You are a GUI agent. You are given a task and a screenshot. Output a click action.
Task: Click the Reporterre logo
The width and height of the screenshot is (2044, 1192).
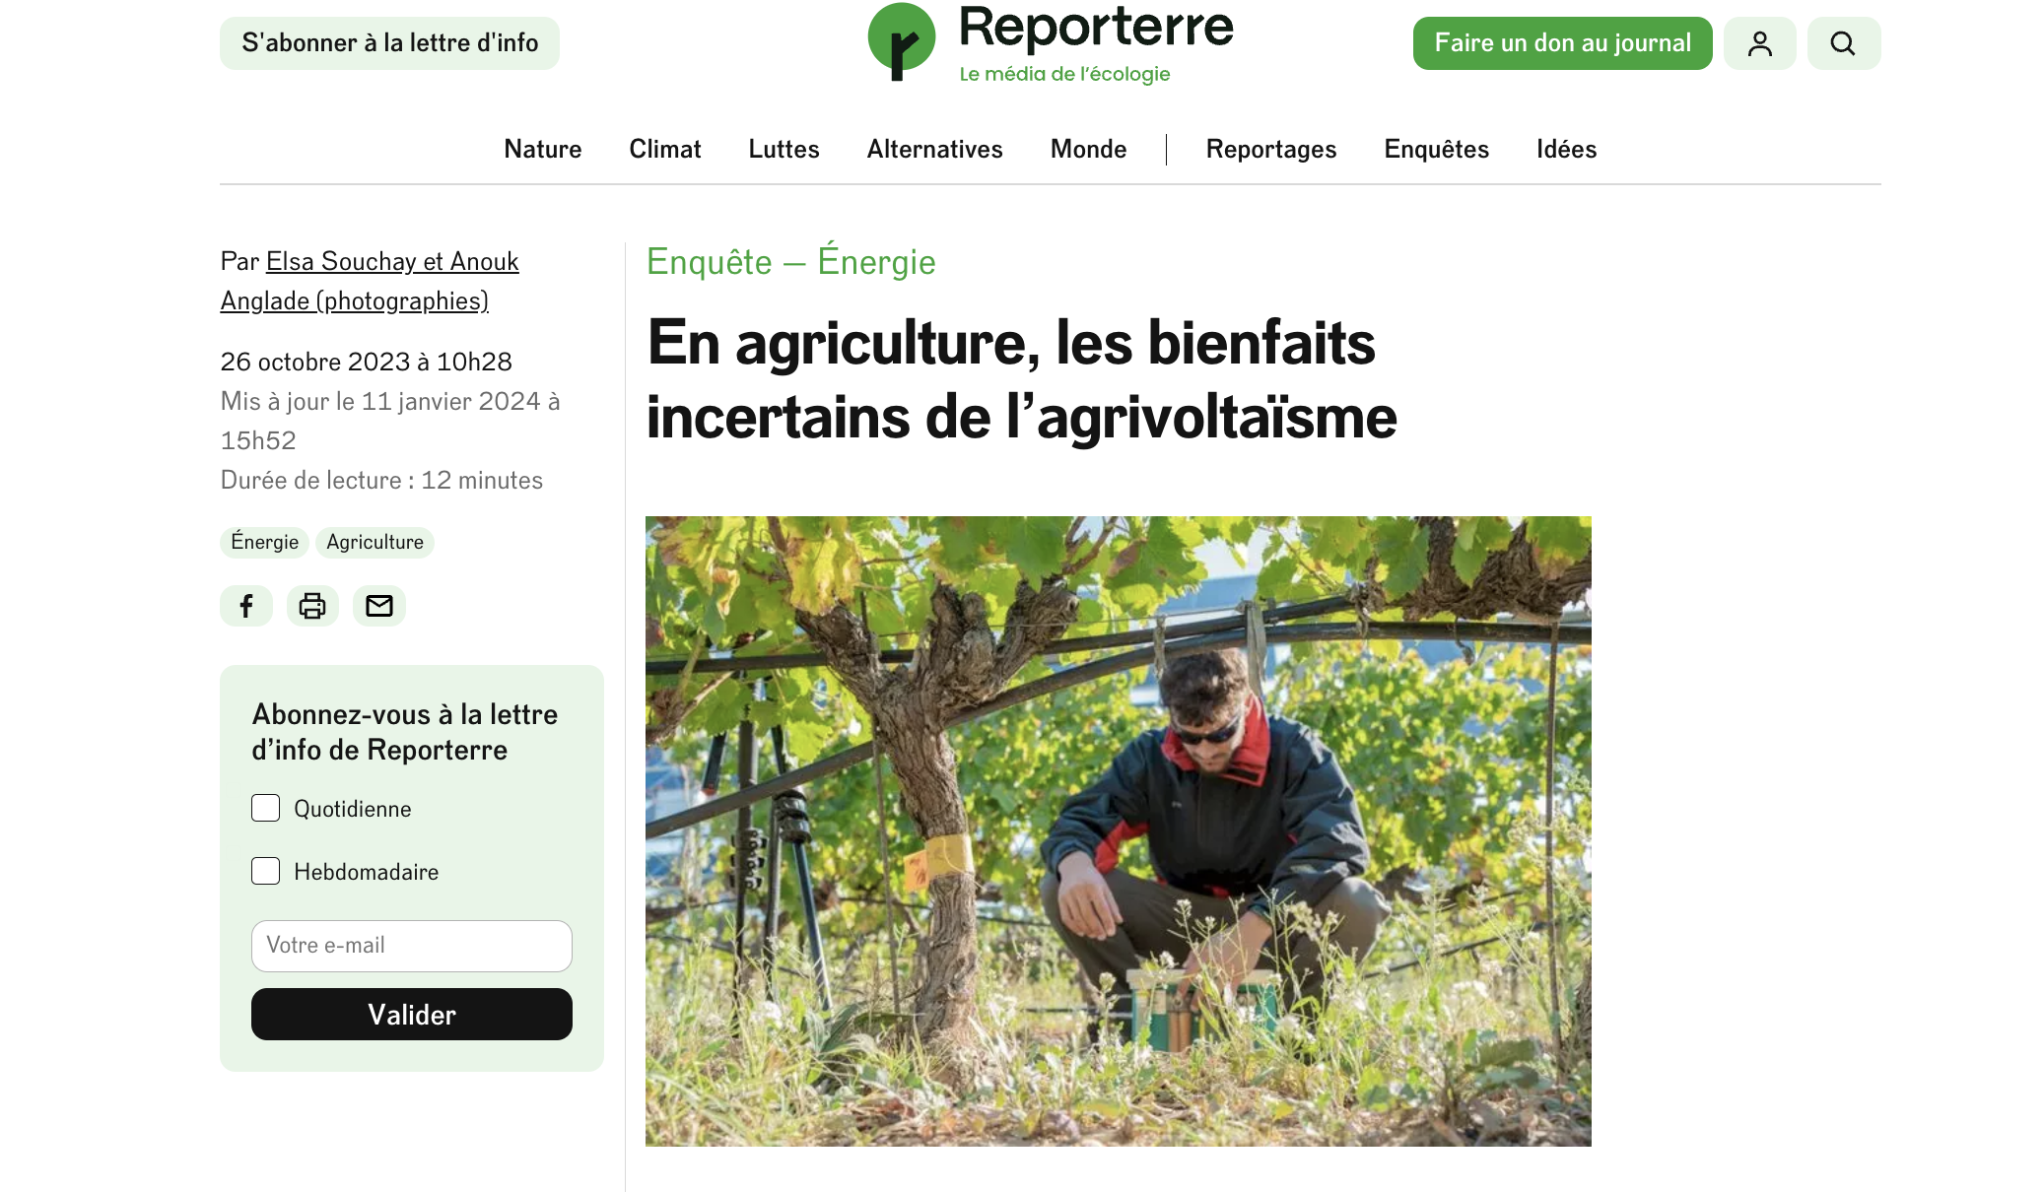(1051, 42)
